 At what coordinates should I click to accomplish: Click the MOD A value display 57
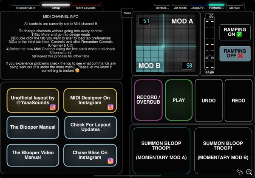144,21
